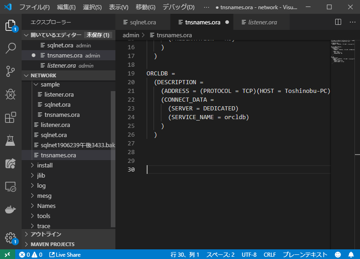Select tnsnames.ora admin in open editors list
360x259 pixels.
(69, 55)
